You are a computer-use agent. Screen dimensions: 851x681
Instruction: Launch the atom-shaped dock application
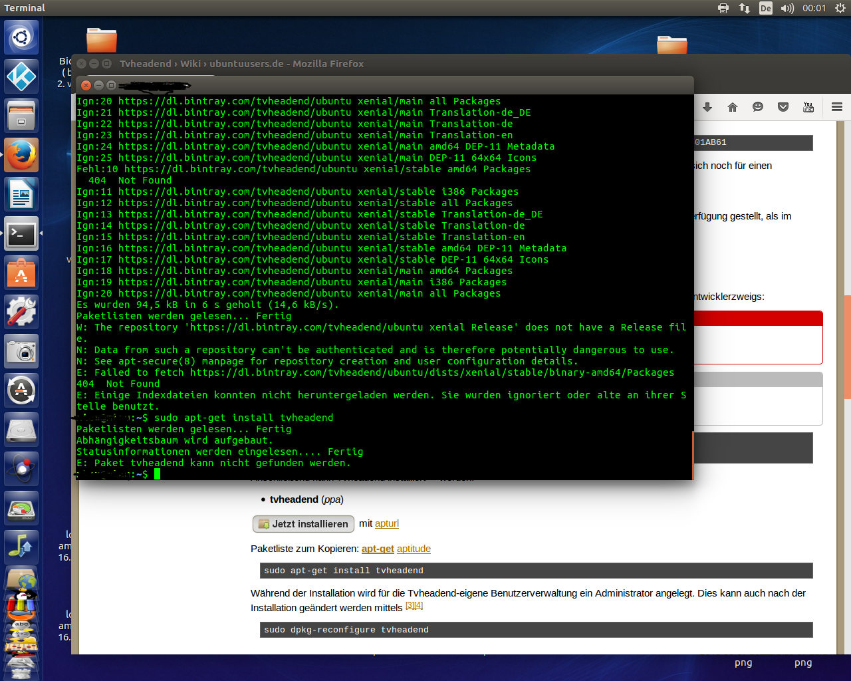tap(21, 469)
